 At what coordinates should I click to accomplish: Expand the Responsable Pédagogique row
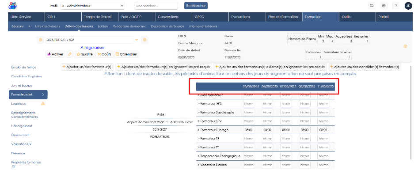click(x=219, y=156)
